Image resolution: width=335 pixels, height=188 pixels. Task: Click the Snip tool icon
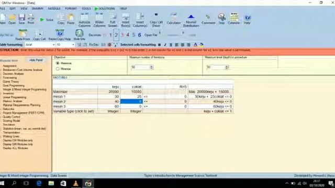tap(221, 19)
